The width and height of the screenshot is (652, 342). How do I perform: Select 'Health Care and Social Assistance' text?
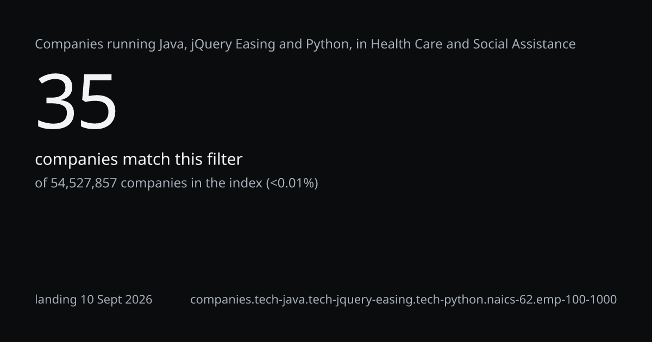(473, 45)
